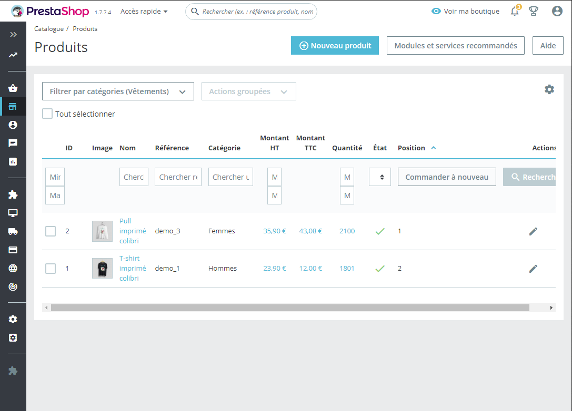Viewport: 572px width, 411px height.
Task: Click Commander à nouveau button
Action: coord(447,177)
